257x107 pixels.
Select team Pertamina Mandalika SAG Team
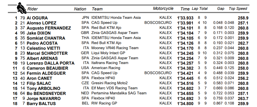pos(119,93)
